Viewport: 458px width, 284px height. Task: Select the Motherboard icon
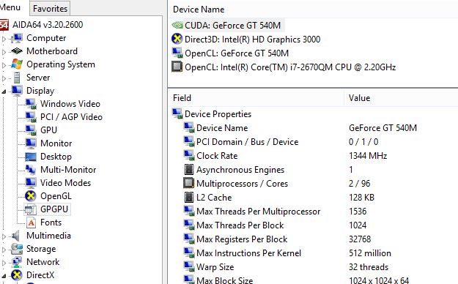pos(17,51)
